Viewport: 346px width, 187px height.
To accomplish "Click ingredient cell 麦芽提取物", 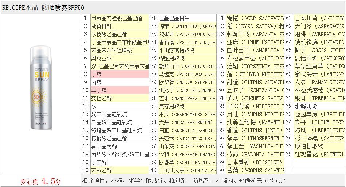I will [187, 106].
